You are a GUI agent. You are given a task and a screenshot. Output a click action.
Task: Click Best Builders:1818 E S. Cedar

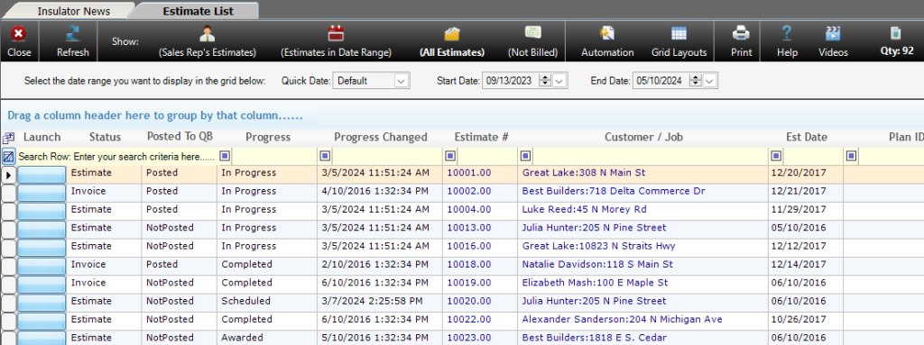595,338
